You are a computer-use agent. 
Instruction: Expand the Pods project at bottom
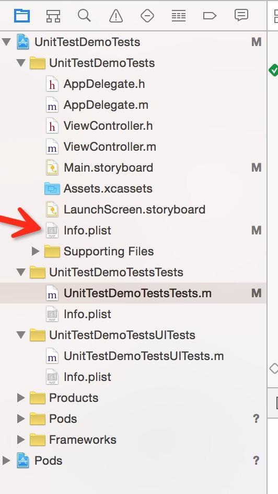pyautogui.click(x=6, y=461)
